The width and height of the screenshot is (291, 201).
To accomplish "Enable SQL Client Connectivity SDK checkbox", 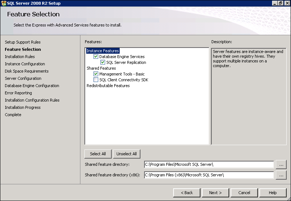I will tap(96, 79).
